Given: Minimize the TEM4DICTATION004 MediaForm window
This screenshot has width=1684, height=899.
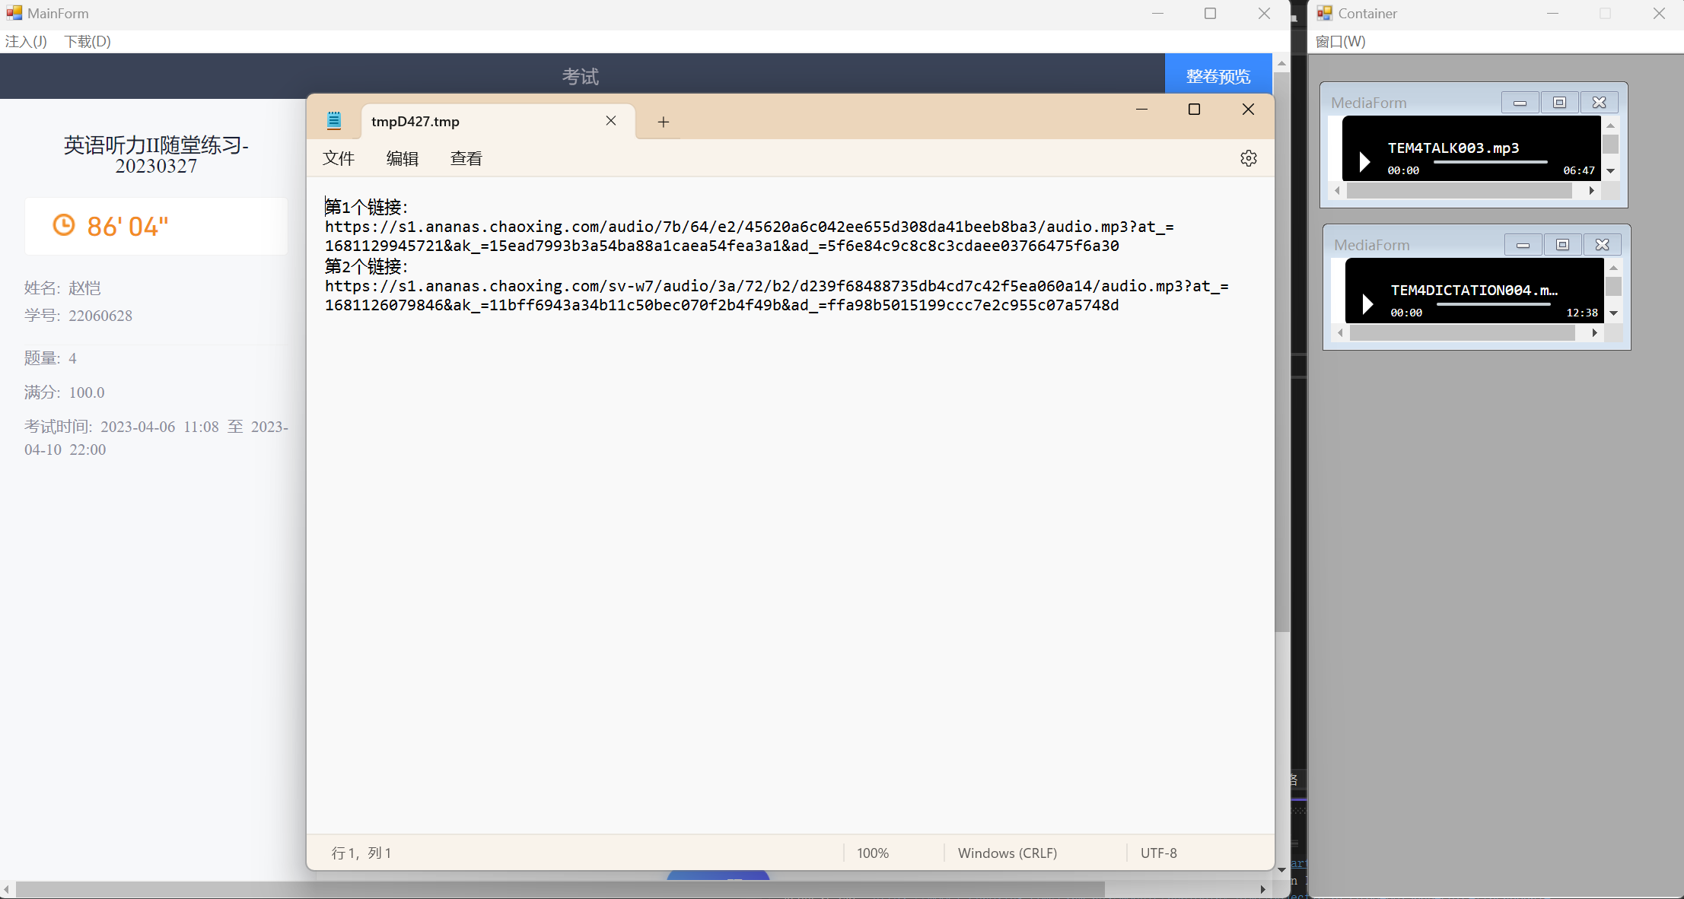Looking at the screenshot, I should [1523, 245].
